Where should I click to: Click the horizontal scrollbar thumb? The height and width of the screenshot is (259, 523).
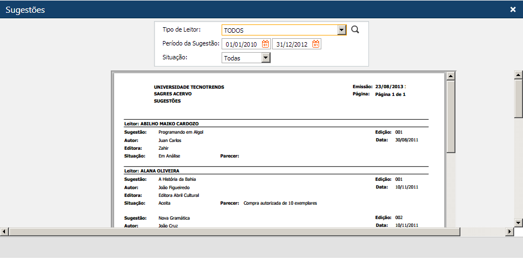(233, 231)
